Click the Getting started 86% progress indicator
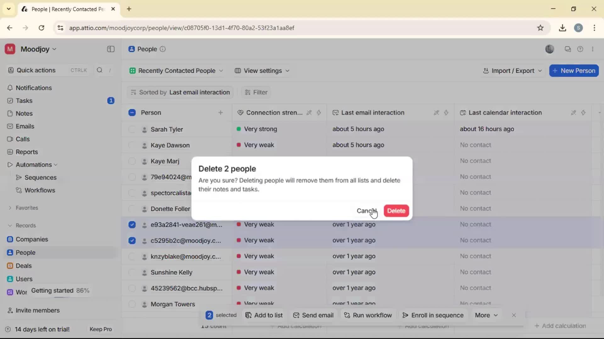This screenshot has height=339, width=604. click(60, 291)
